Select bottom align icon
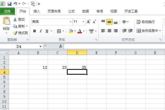 point(116,22)
